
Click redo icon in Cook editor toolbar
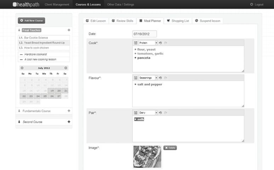pos(166,43)
